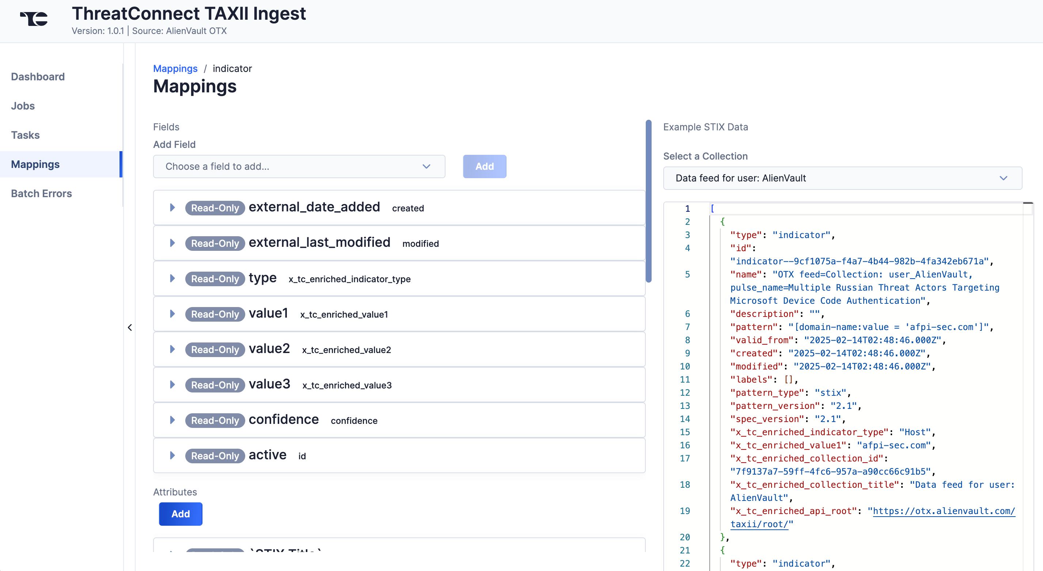Click the Mappings breadcrumb link
The height and width of the screenshot is (571, 1043).
click(175, 68)
